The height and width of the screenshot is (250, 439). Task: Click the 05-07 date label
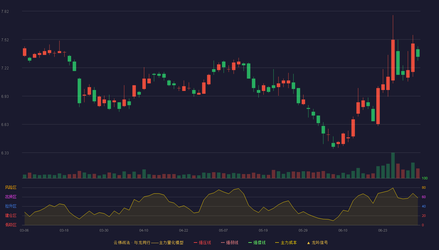tap(223, 230)
